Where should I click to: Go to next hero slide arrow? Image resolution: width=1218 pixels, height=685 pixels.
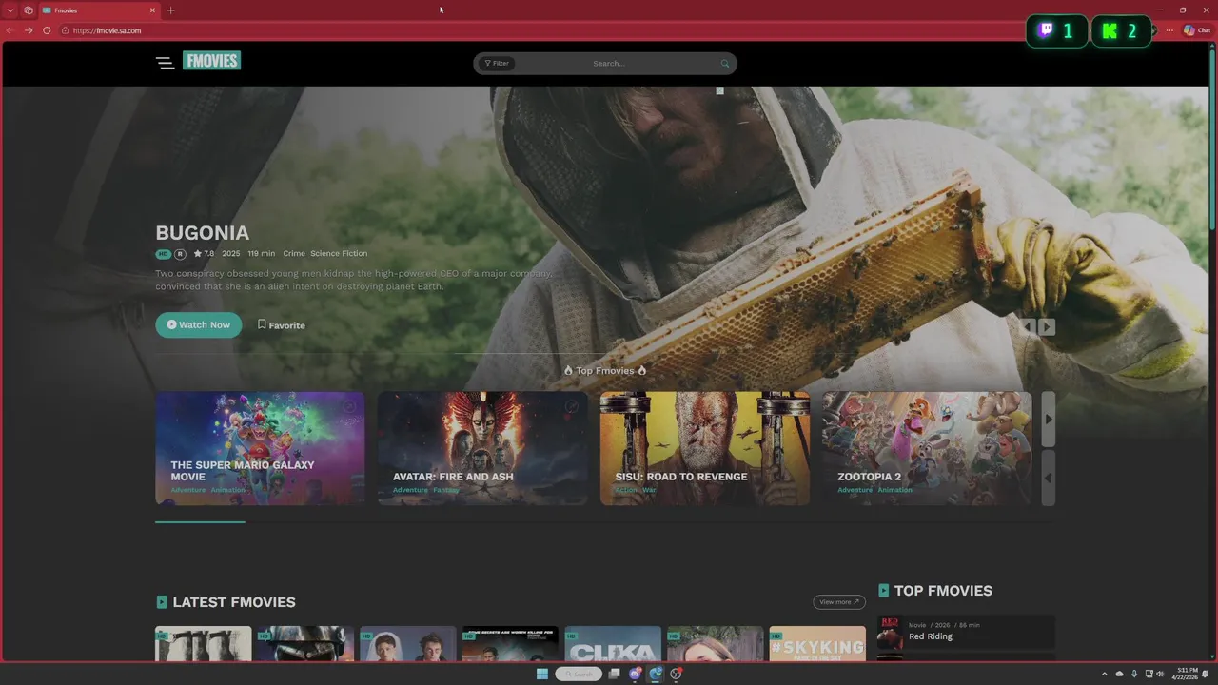pos(1047,327)
